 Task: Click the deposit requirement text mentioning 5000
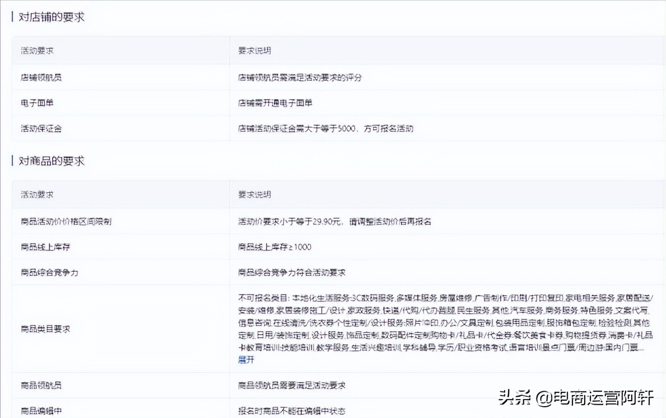tap(325, 129)
